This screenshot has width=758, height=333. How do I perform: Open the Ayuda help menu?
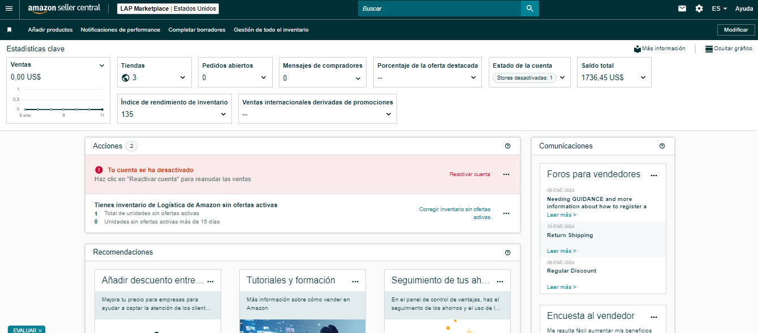744,8
